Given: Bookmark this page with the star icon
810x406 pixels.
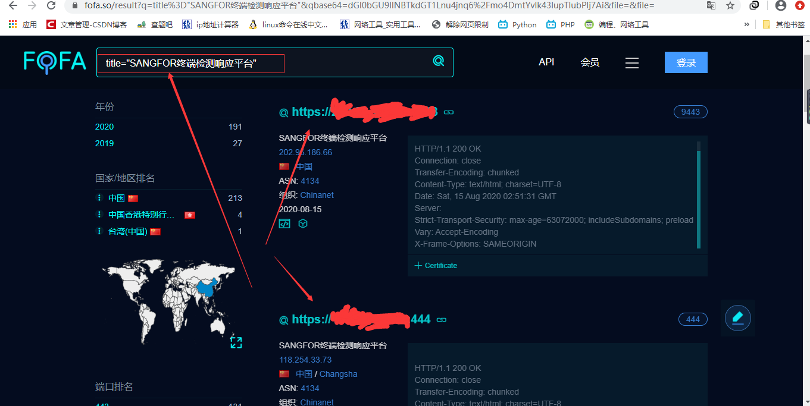Looking at the screenshot, I should tap(730, 5).
